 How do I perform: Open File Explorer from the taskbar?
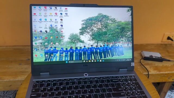click(90, 61)
